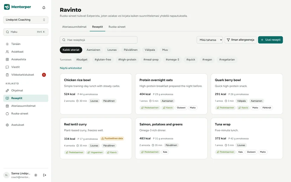Toggle the light/dark theme sun icon

(x=36, y=175)
